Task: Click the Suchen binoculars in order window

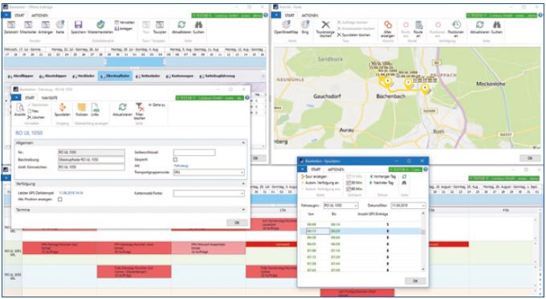Action: click(198, 27)
